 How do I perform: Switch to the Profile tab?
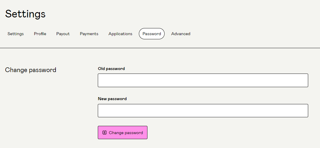40,34
